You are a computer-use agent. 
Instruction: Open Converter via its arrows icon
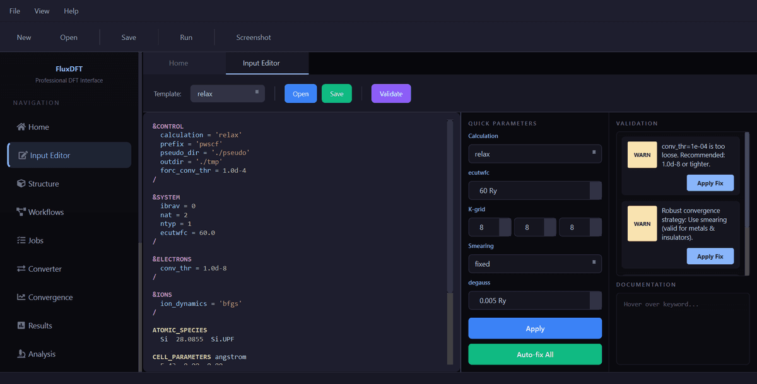[x=21, y=269]
